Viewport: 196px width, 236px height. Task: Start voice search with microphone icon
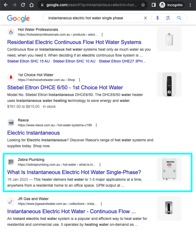[x=157, y=18]
